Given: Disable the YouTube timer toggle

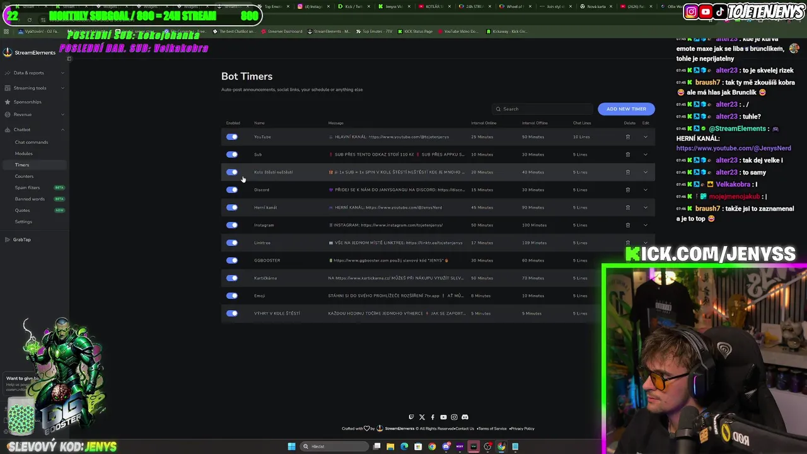Looking at the screenshot, I should point(232,137).
